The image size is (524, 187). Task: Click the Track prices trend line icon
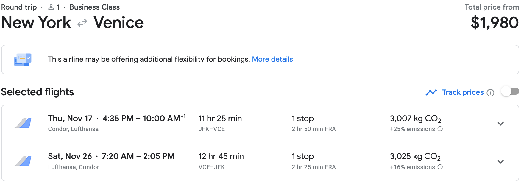click(431, 93)
